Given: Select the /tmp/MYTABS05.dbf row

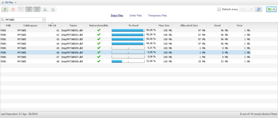Looking at the screenshot, I should [x=72, y=48].
